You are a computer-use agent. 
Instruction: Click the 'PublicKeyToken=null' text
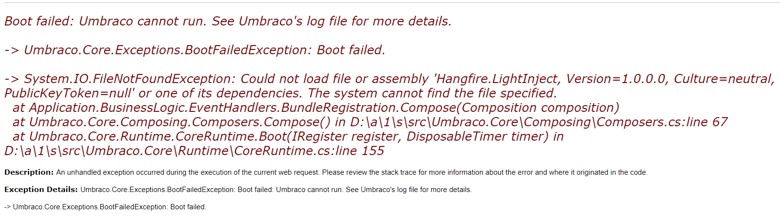(70, 94)
